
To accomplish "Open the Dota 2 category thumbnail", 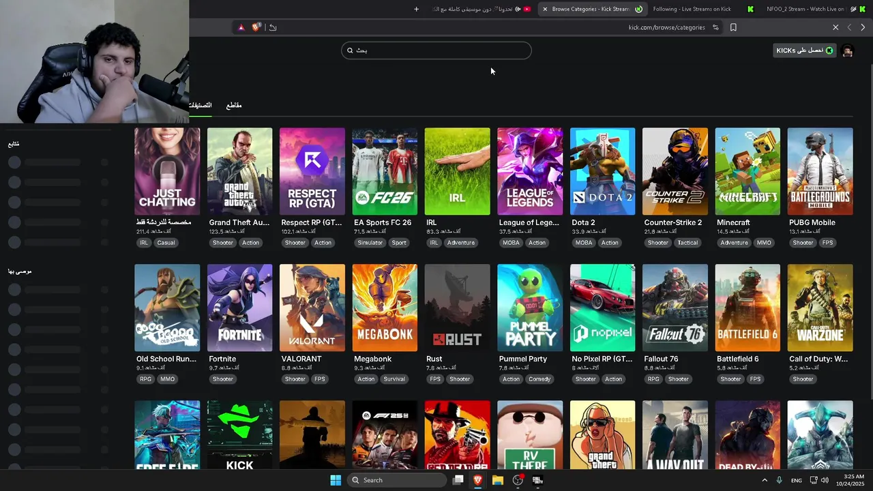I will point(602,171).
